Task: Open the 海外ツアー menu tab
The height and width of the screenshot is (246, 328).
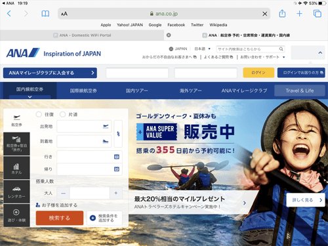Action: click(x=190, y=91)
